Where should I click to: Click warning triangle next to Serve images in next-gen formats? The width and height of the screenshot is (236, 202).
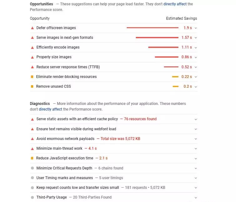(x=32, y=38)
